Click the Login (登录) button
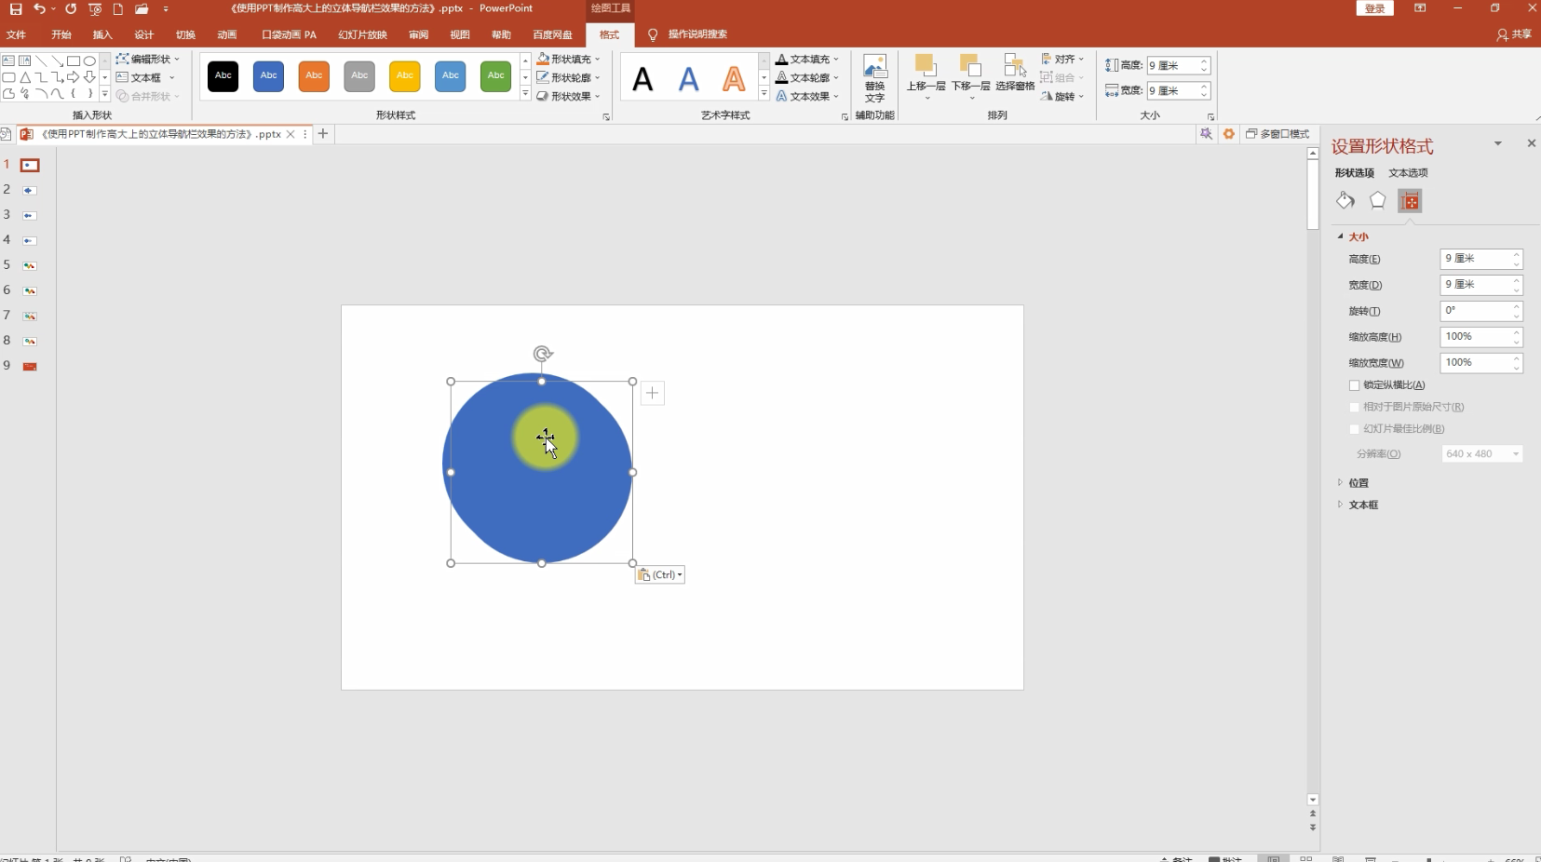1541x862 pixels. pyautogui.click(x=1374, y=8)
